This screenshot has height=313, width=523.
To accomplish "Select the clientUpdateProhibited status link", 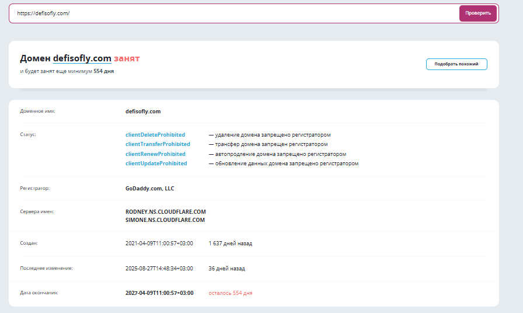I will 156,164.
